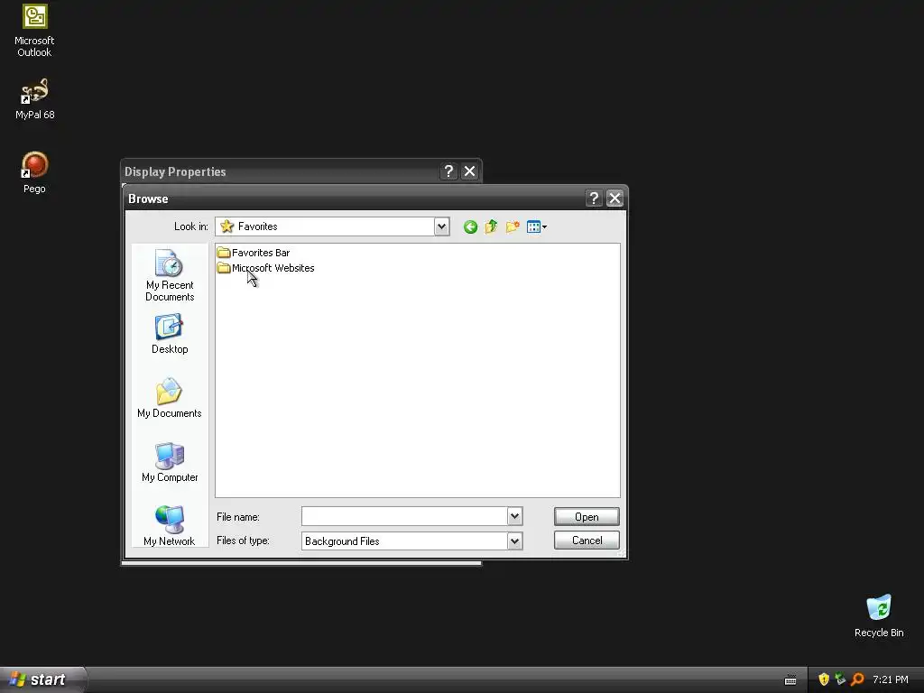924x693 pixels.
Task: Open My Documents in places bar
Action: tap(170, 398)
